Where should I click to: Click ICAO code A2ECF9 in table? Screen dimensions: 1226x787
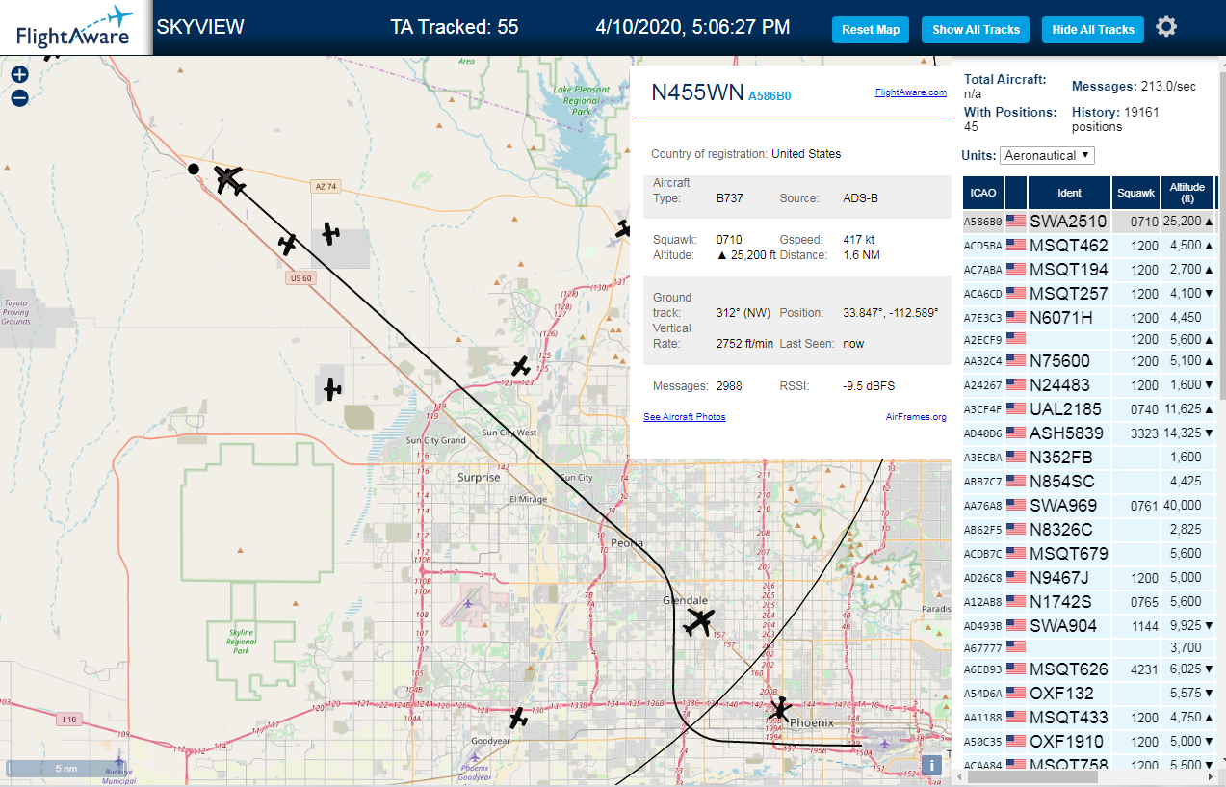(981, 339)
